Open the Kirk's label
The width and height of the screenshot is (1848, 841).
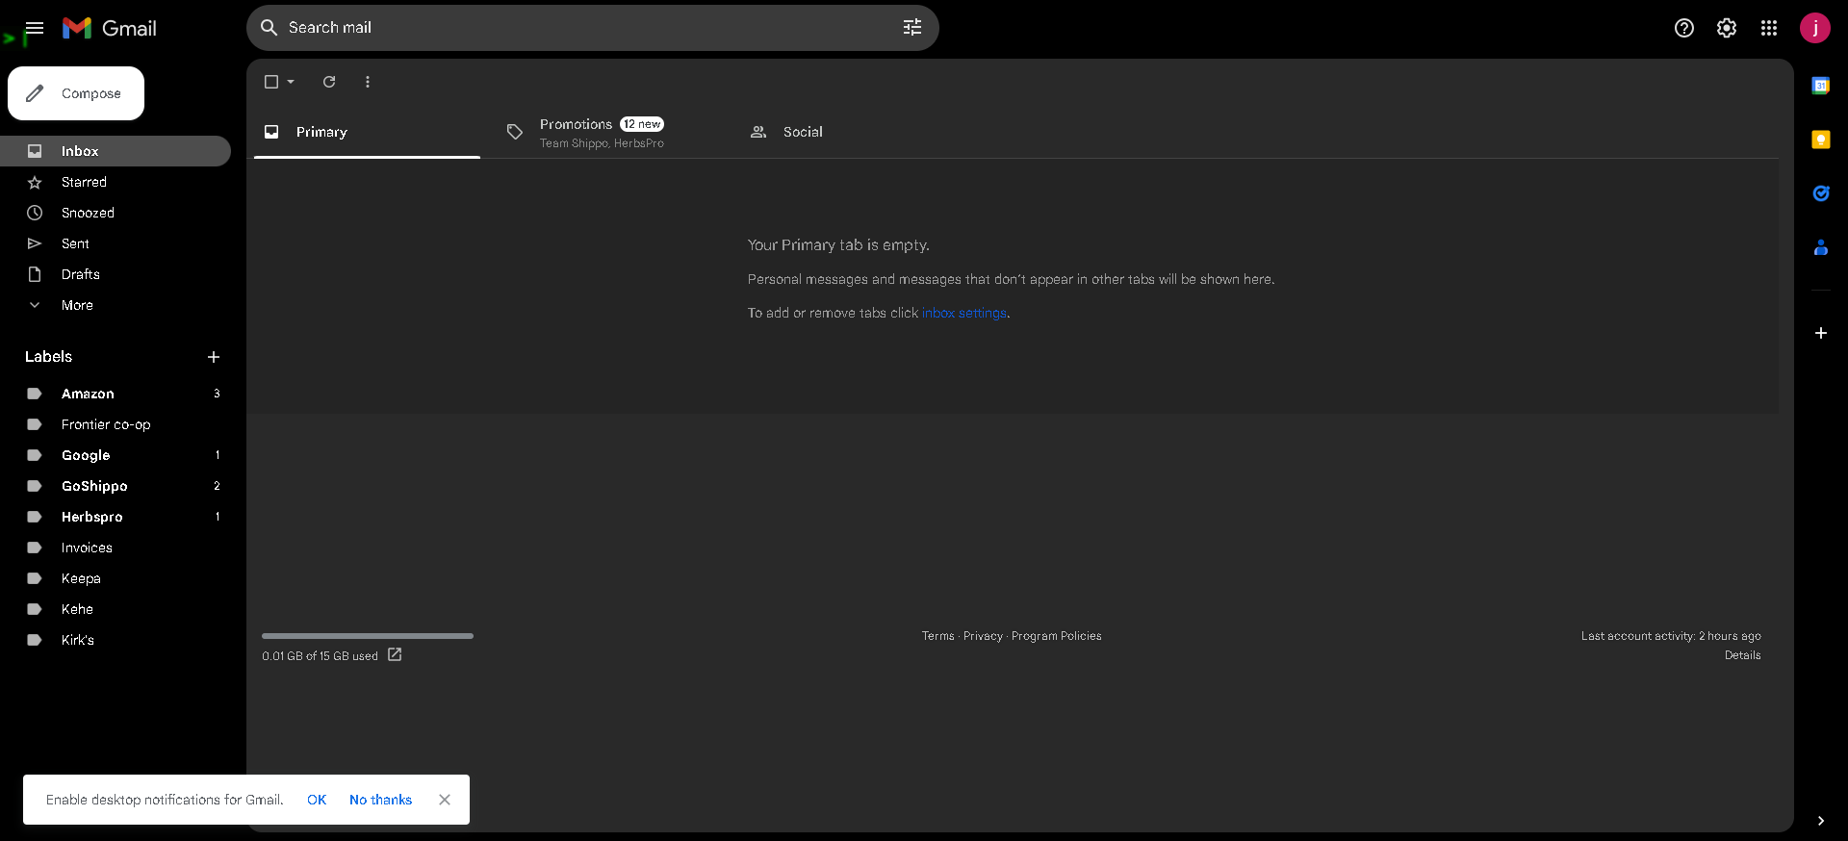click(x=115, y=640)
